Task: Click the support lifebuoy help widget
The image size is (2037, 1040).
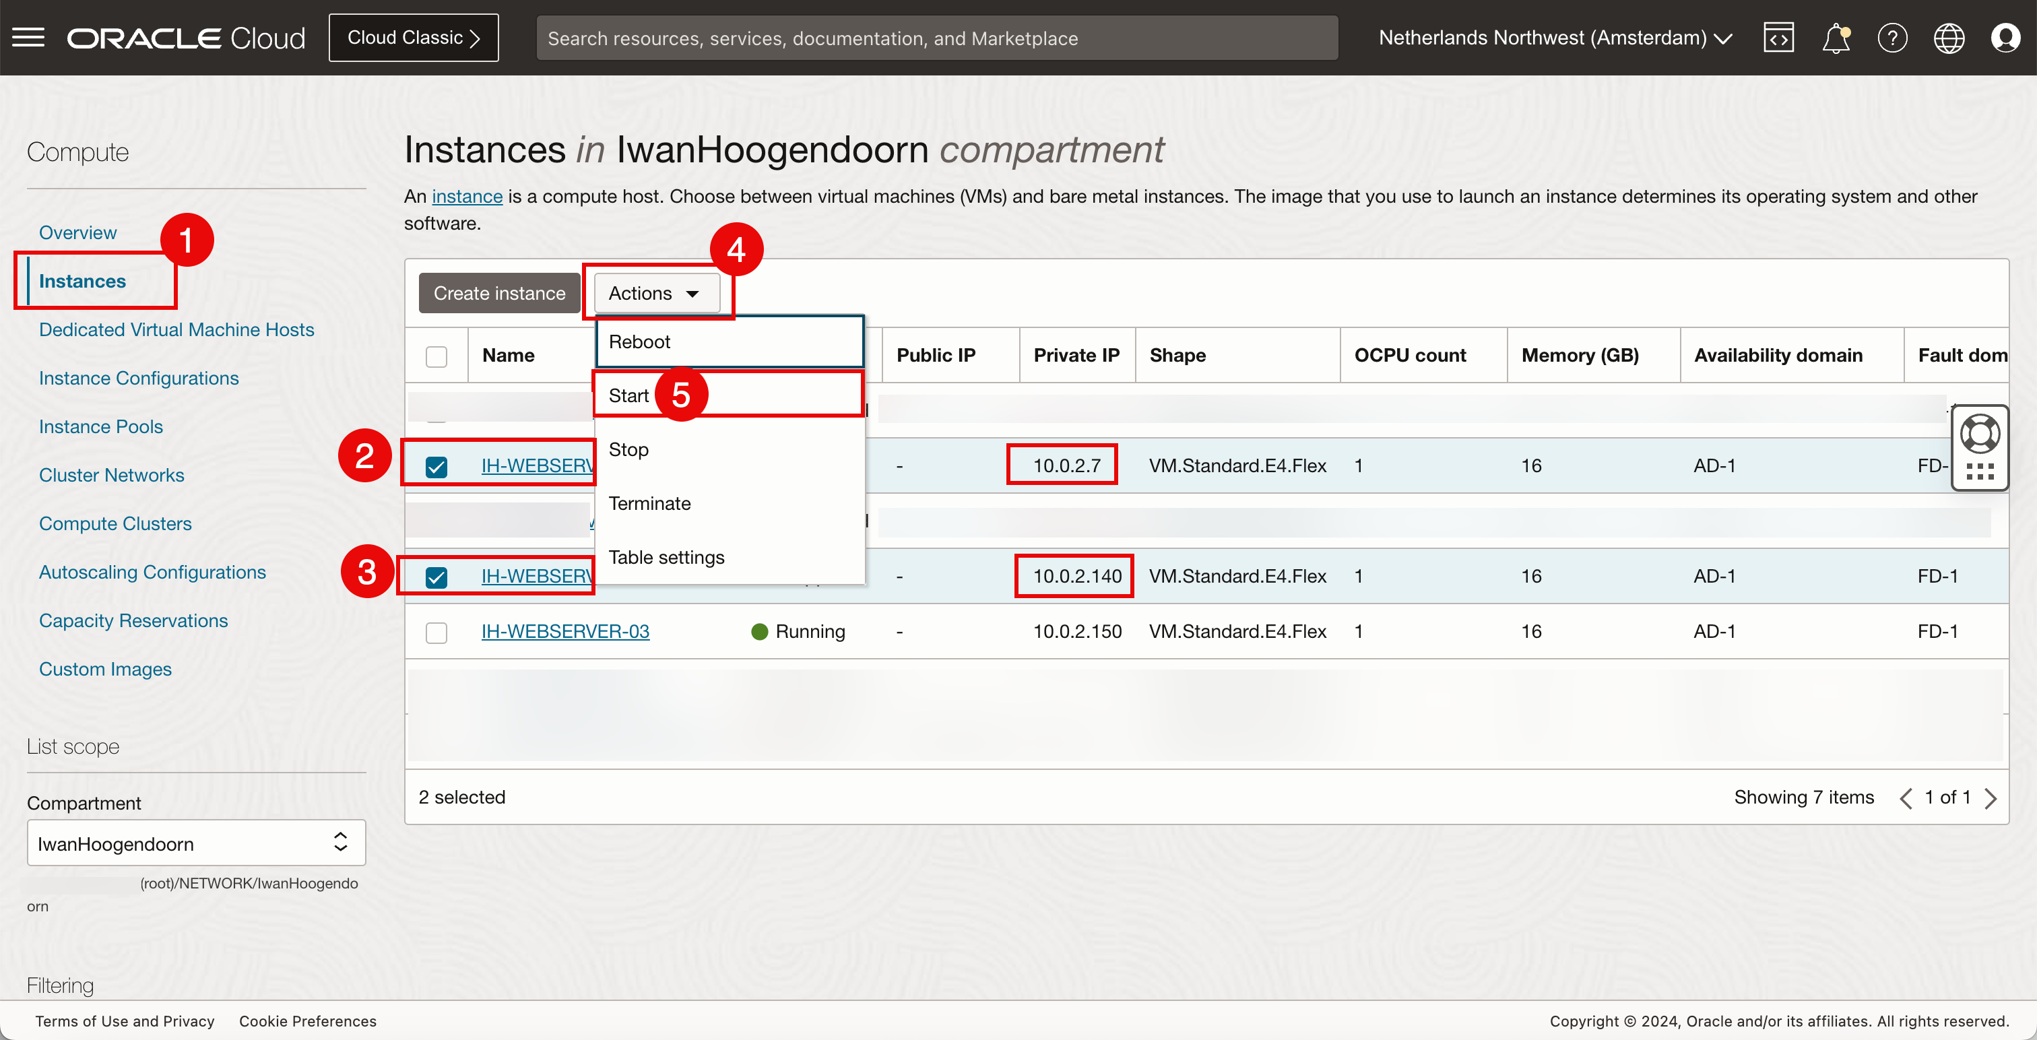Action: [x=1979, y=434]
